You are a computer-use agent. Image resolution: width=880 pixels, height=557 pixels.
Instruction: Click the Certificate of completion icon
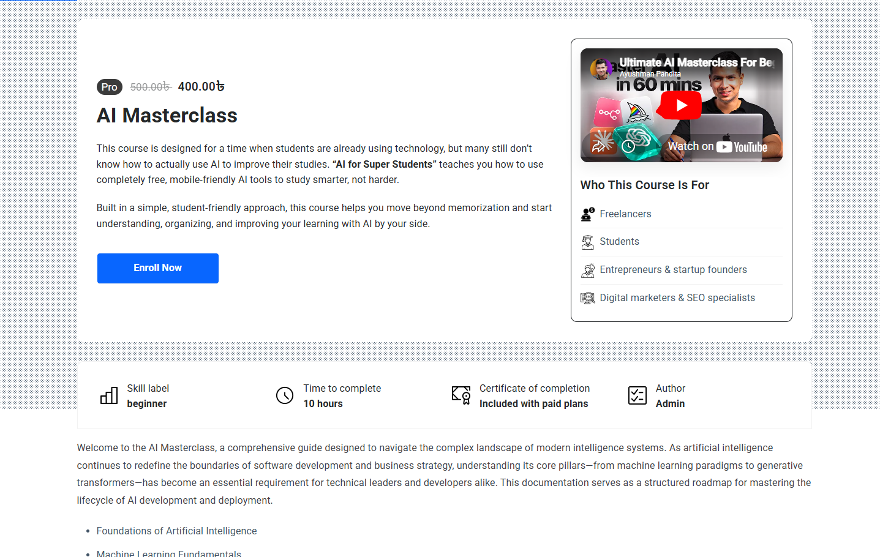pyautogui.click(x=461, y=395)
